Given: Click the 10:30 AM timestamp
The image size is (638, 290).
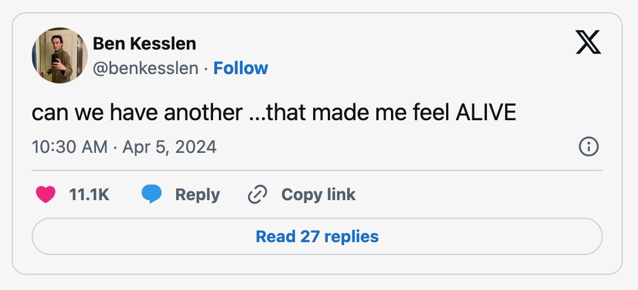Looking at the screenshot, I should pyautogui.click(x=70, y=146).
